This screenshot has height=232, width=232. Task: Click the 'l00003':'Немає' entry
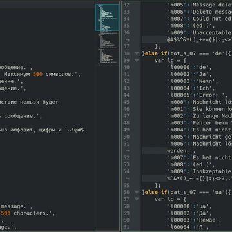click(x=195, y=220)
